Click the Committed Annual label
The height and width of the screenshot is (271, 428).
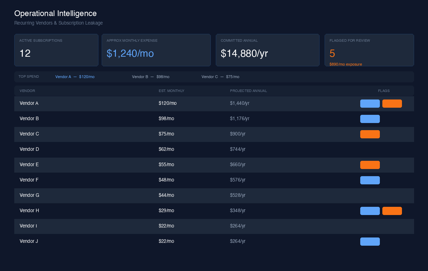coord(239,41)
